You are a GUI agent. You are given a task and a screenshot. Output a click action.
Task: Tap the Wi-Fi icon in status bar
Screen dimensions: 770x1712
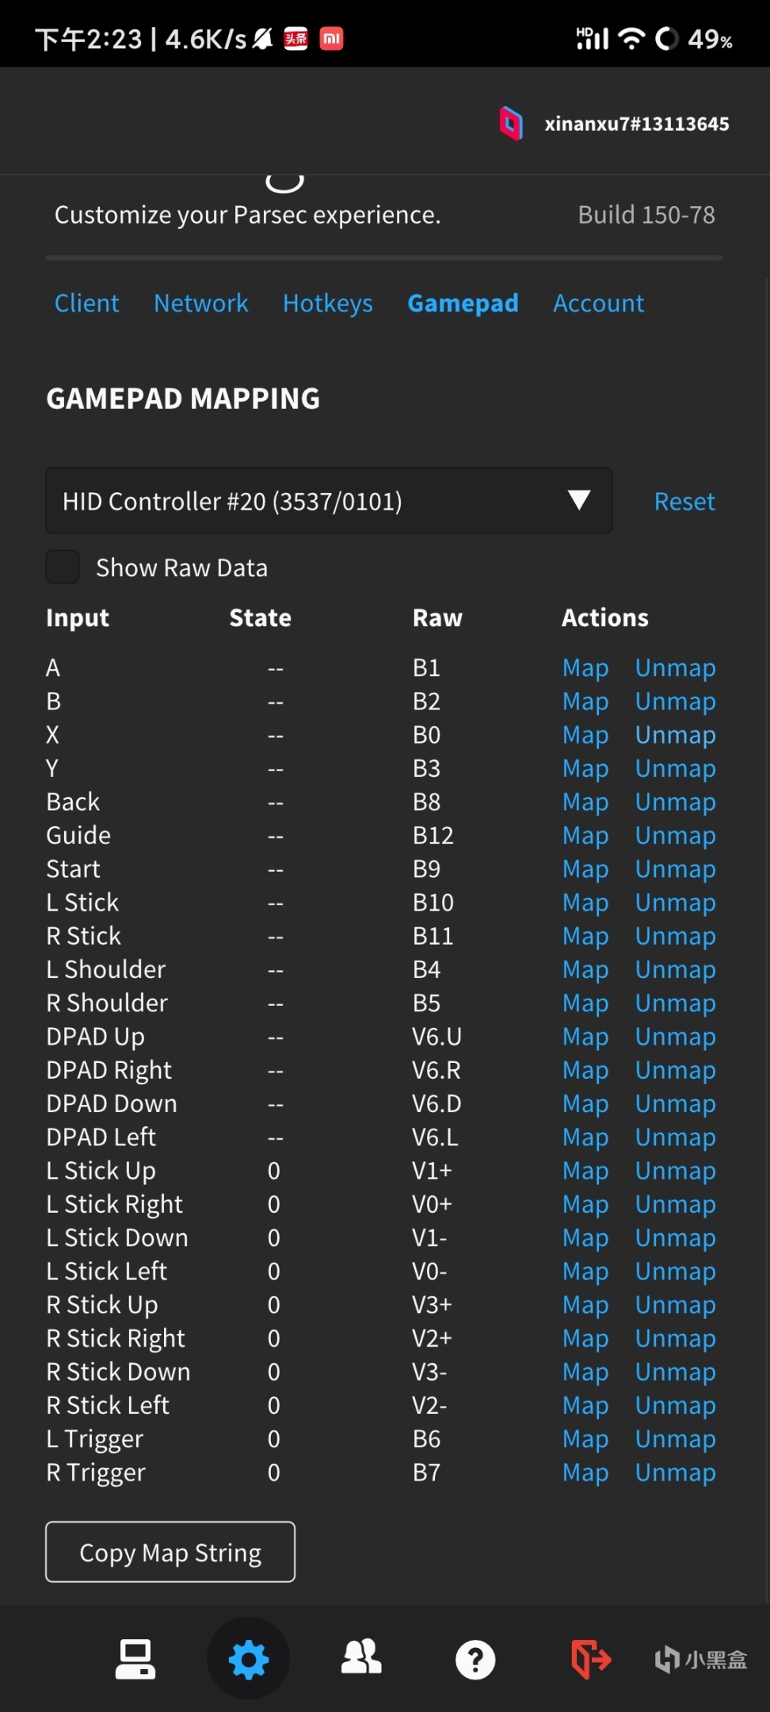click(631, 38)
